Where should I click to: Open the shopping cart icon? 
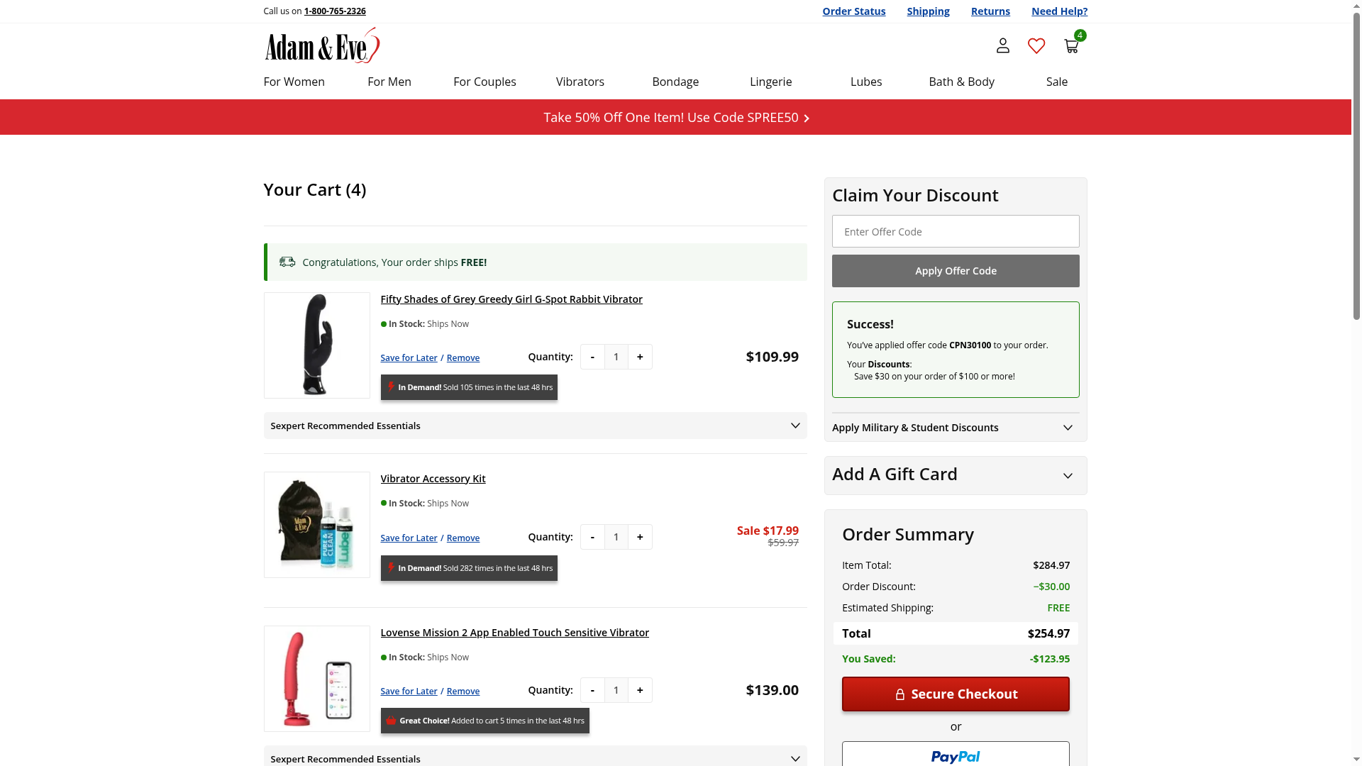tap(1071, 46)
